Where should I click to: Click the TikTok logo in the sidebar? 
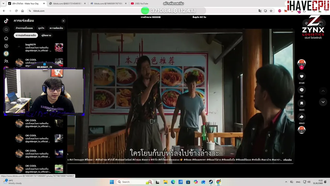6,21
